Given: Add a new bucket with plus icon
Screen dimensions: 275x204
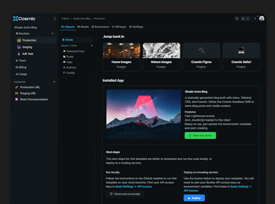Looking at the screenshot, I should coord(53,34).
